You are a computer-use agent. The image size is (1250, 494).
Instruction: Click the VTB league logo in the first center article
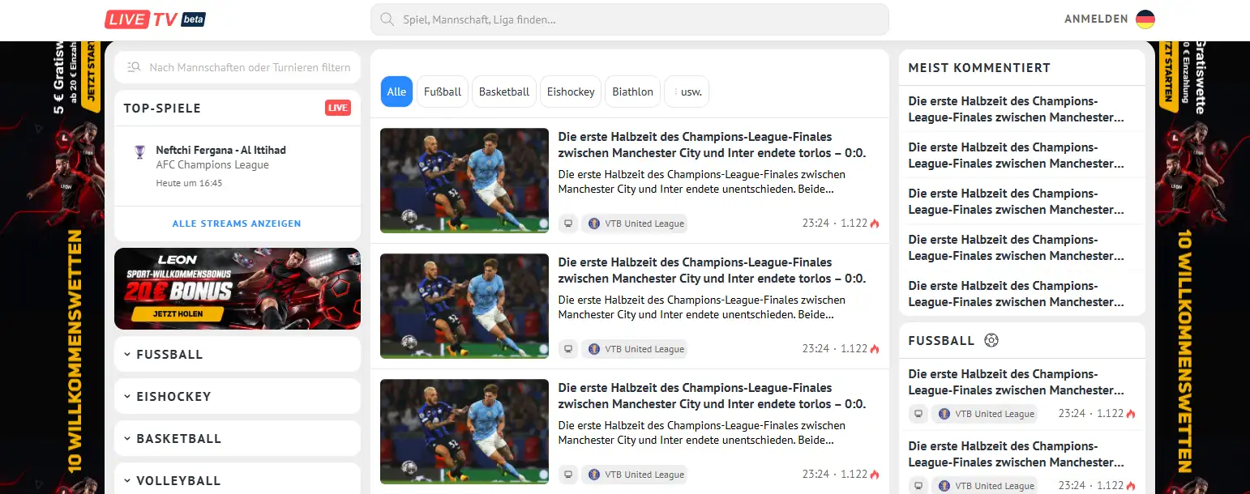coord(594,224)
